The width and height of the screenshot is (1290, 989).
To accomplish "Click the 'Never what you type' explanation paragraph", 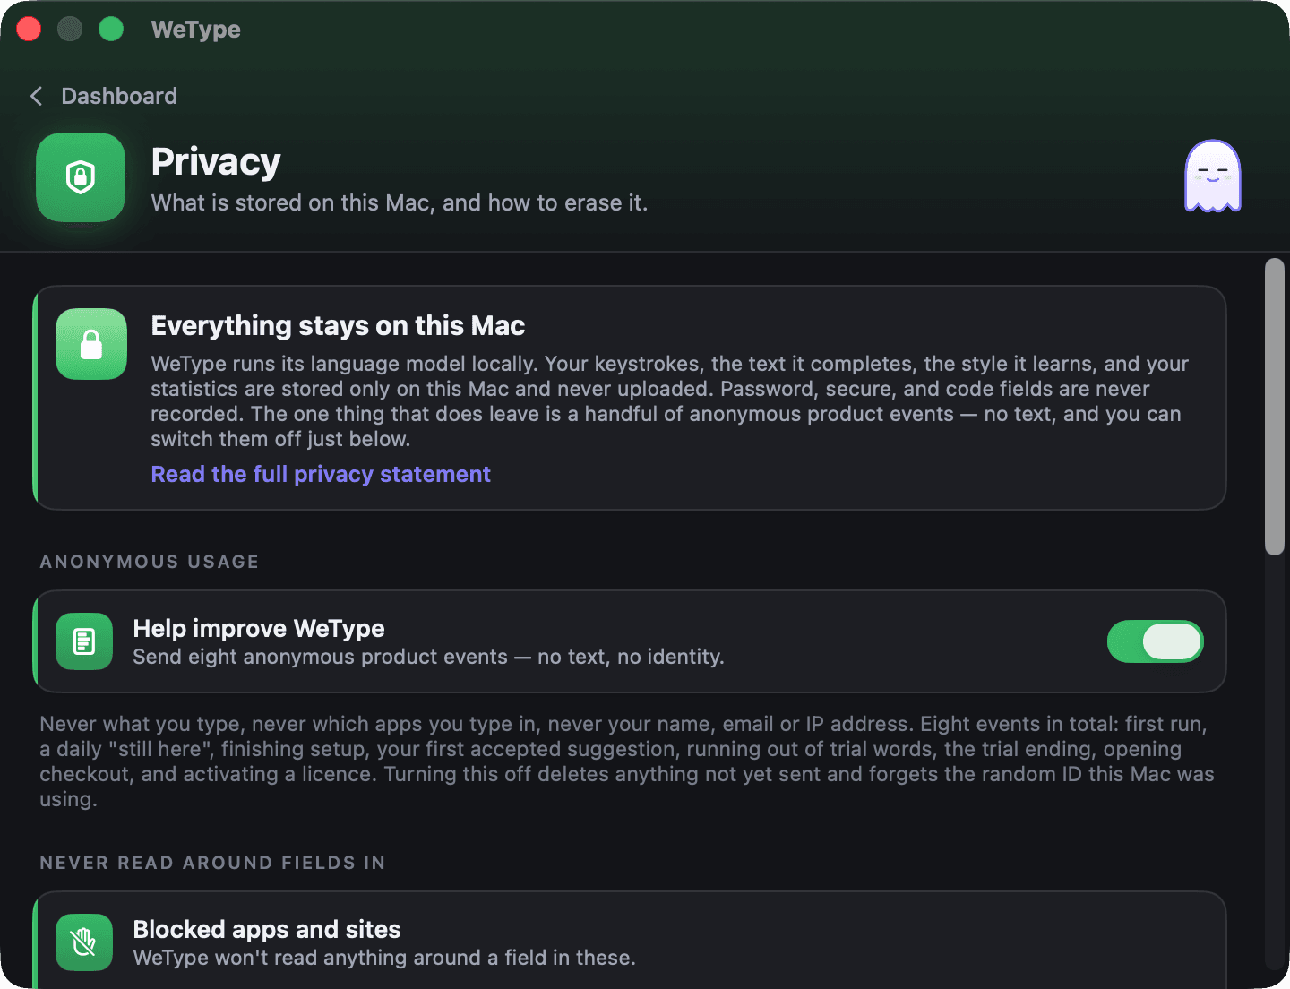I will pyautogui.click(x=627, y=761).
